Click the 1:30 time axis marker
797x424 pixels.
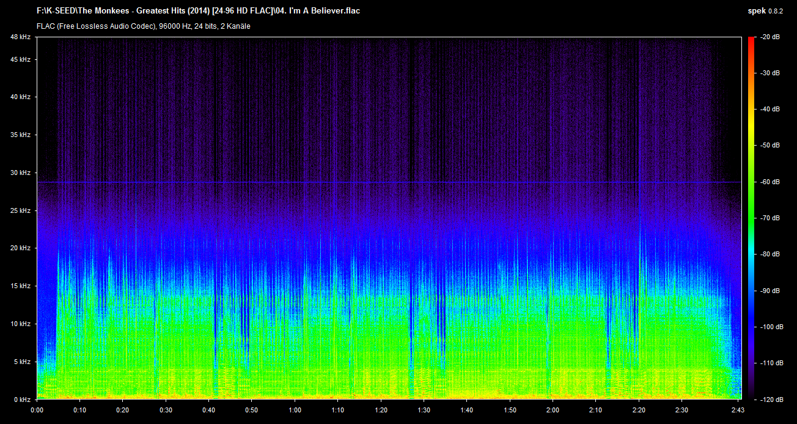click(x=424, y=410)
